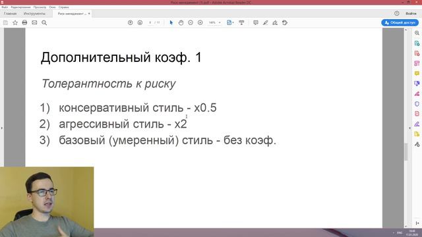Click heading 'Дополнительный коэф. 1'
The height and width of the screenshot is (237, 422).
(x=121, y=57)
